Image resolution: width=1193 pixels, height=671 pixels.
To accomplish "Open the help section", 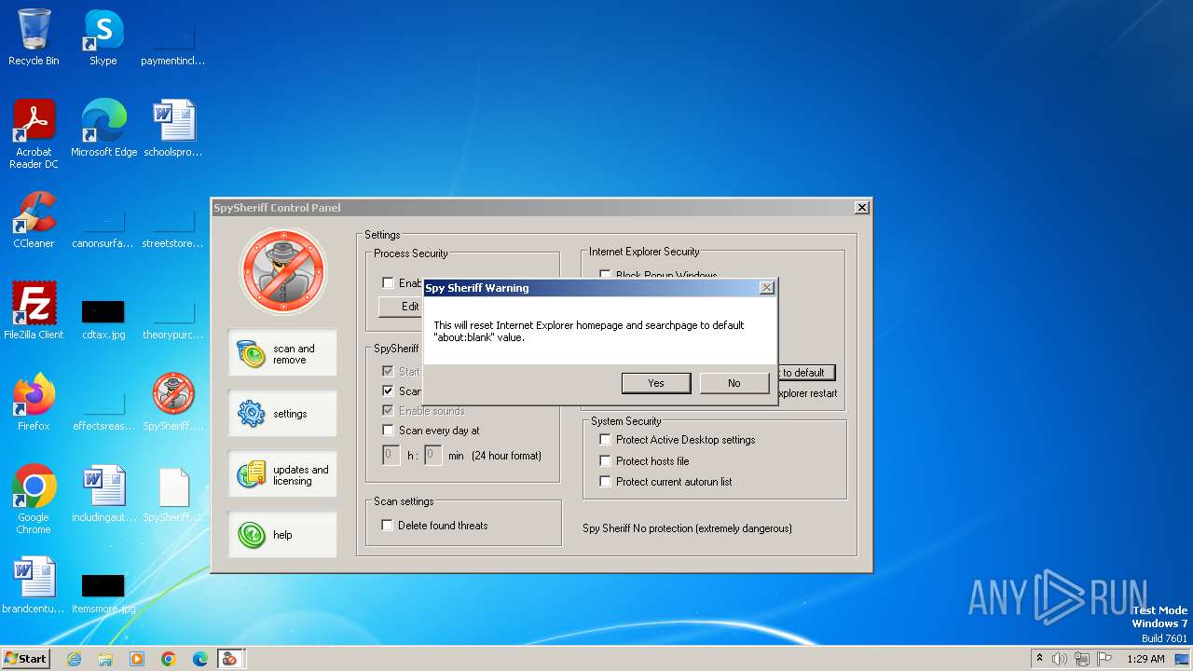I will point(282,535).
